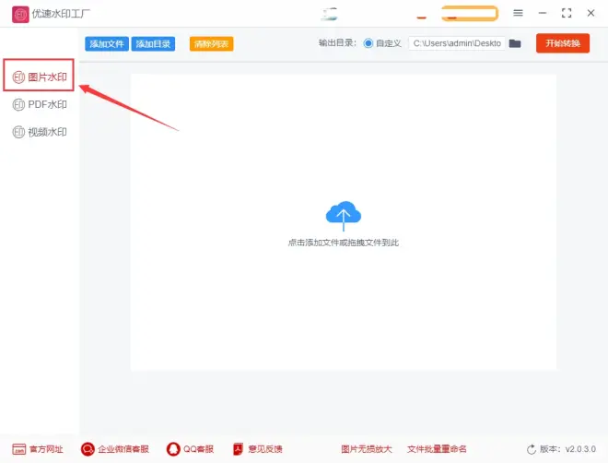Switch to PDF水印 tab

click(40, 104)
